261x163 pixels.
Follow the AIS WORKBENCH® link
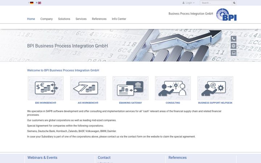pos(88,103)
